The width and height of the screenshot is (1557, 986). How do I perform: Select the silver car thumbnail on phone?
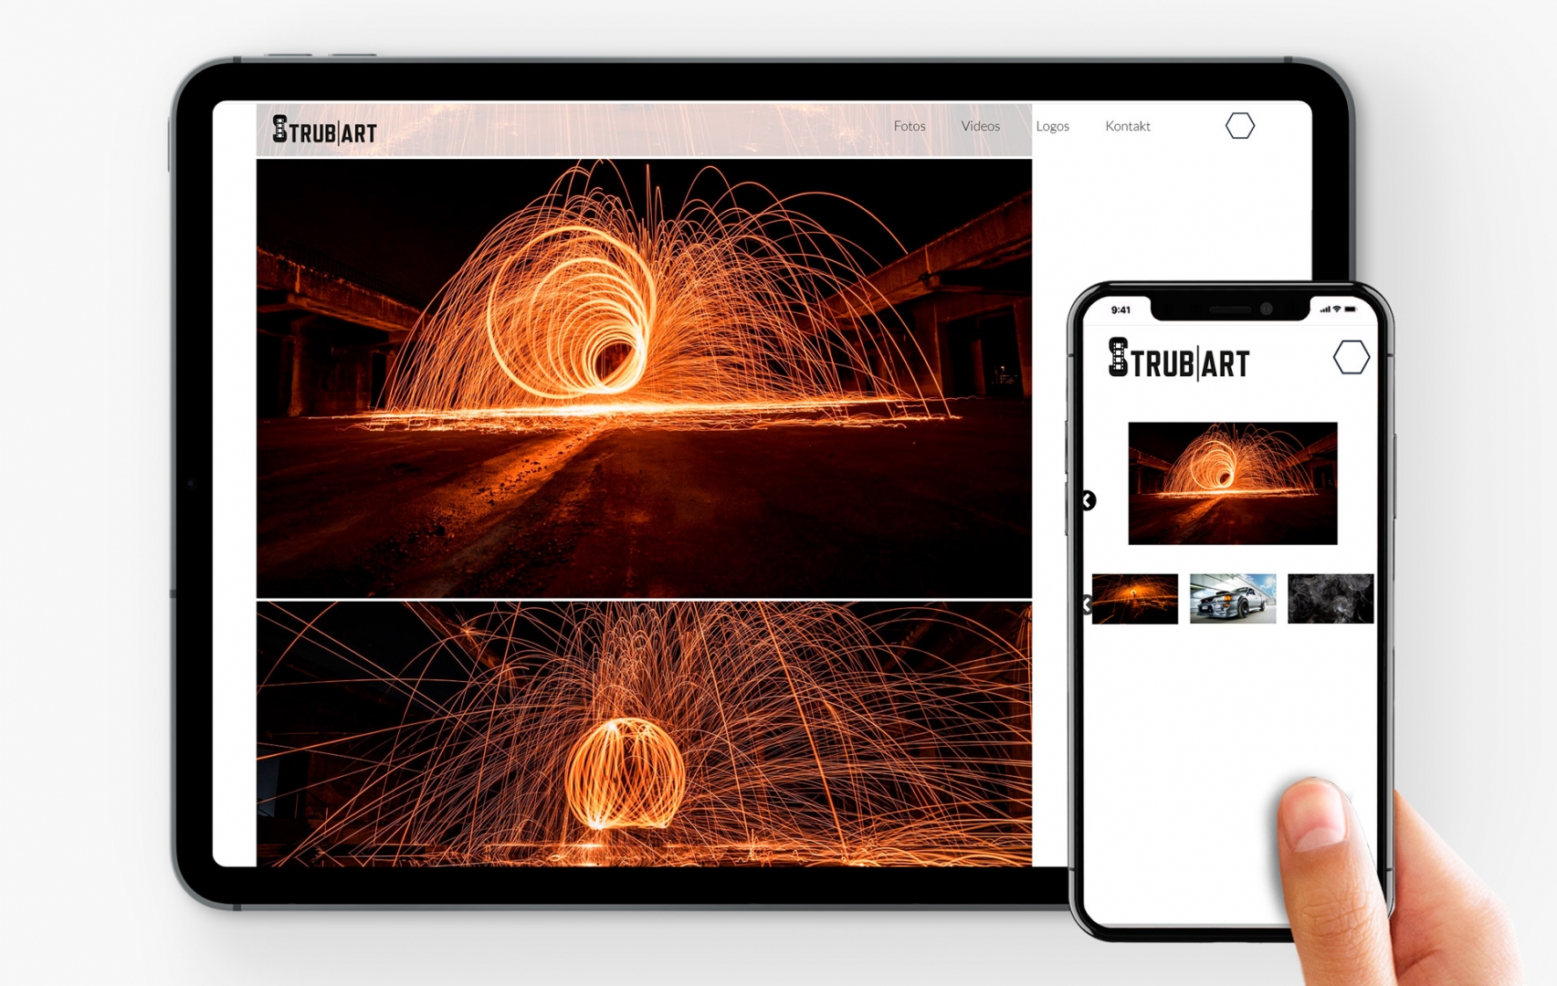pos(1232,599)
